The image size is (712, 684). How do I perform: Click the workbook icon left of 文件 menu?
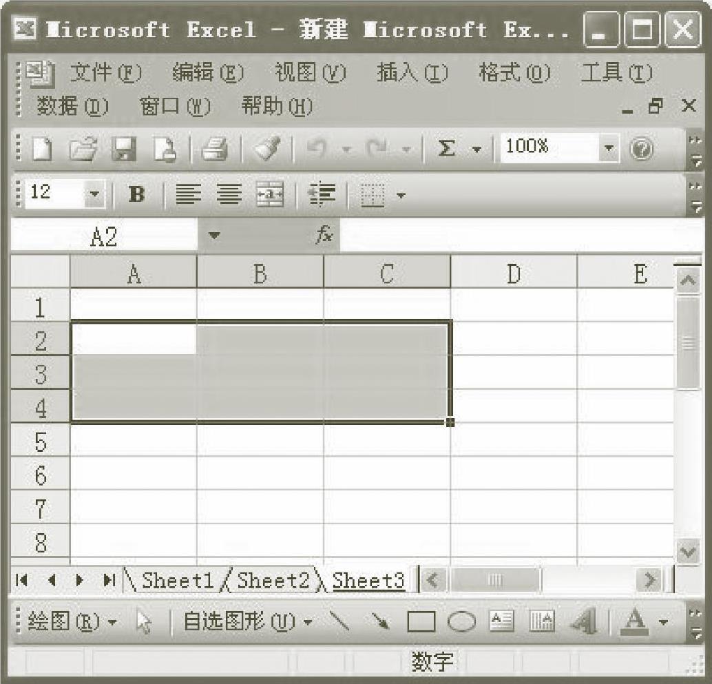click(x=40, y=73)
